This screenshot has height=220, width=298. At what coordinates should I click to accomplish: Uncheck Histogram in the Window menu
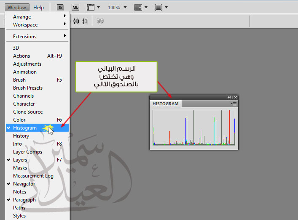pos(25,128)
